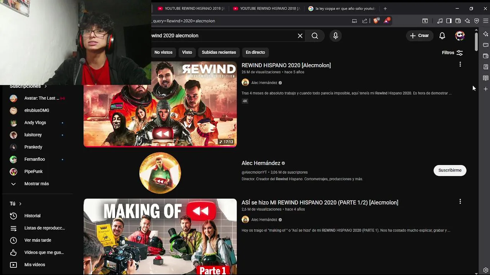Screen dimensions: 490x275
Task: Click the page's vertical scrollbar thumb
Action: pyautogui.click(x=476, y=41)
